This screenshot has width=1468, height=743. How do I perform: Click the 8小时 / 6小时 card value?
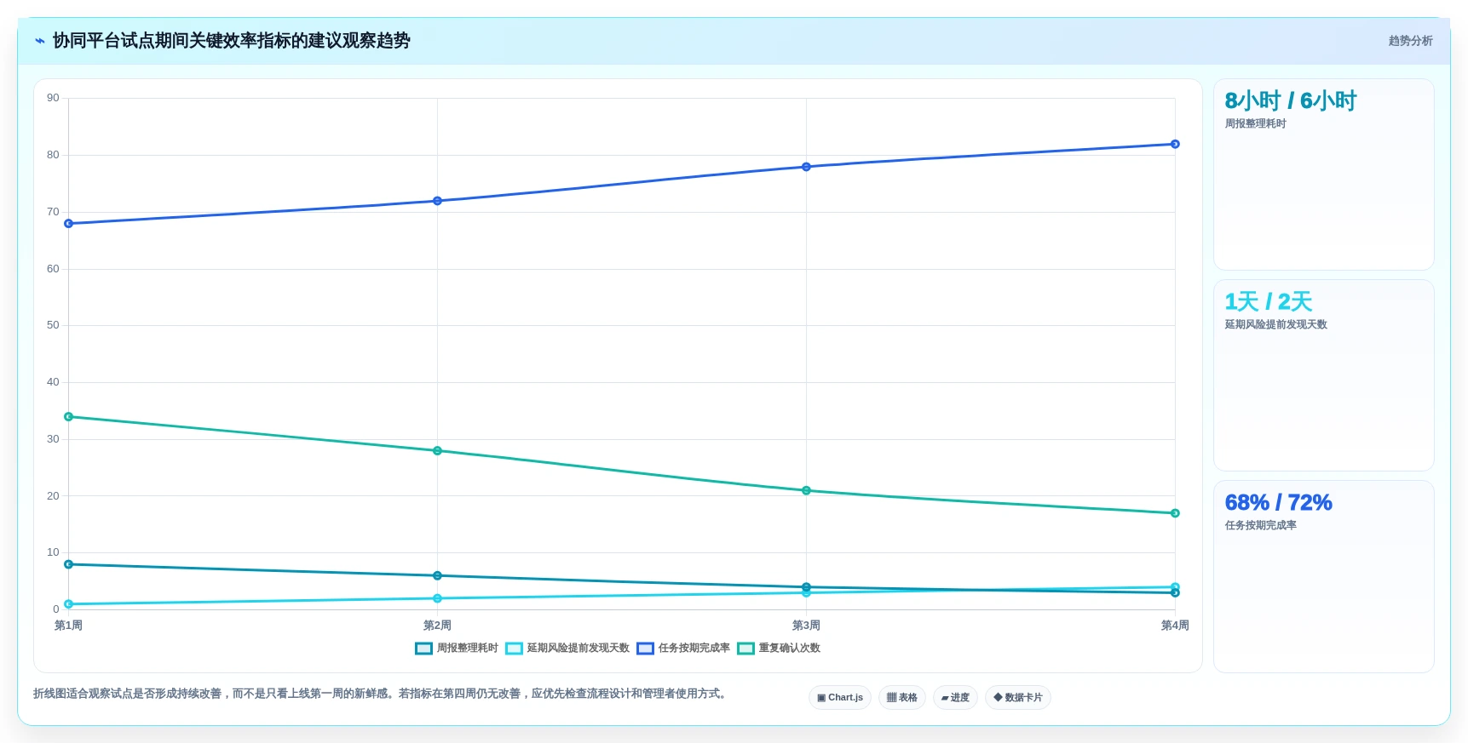click(1290, 101)
